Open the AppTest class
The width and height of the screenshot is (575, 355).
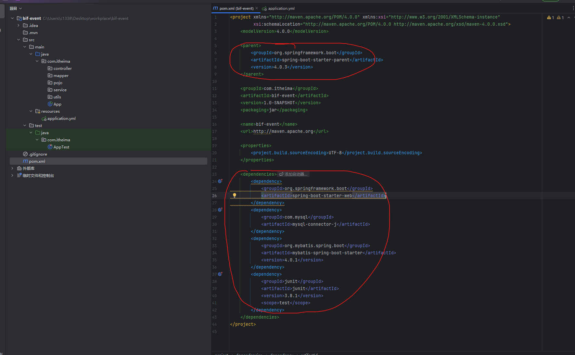coord(58,147)
